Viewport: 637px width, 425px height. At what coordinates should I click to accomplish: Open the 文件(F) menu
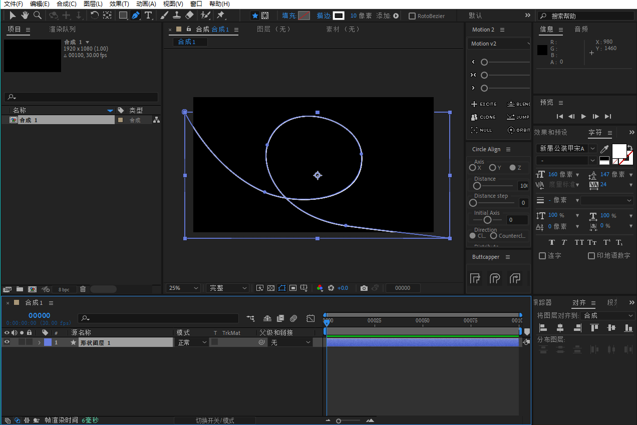pos(14,4)
